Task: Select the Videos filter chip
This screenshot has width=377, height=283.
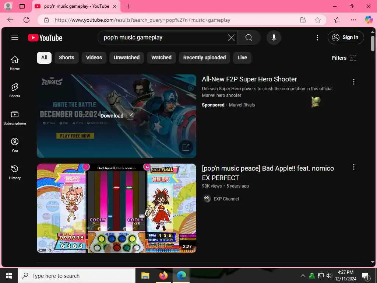Action: 94,58
